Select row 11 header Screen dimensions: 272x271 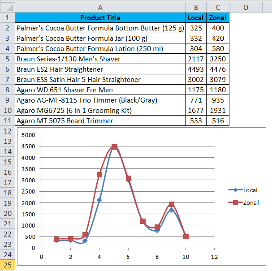click(x=8, y=120)
